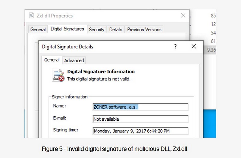Viewport: 241px width, 158px height.
Task: Click the Signing time field
Action: click(x=140, y=131)
